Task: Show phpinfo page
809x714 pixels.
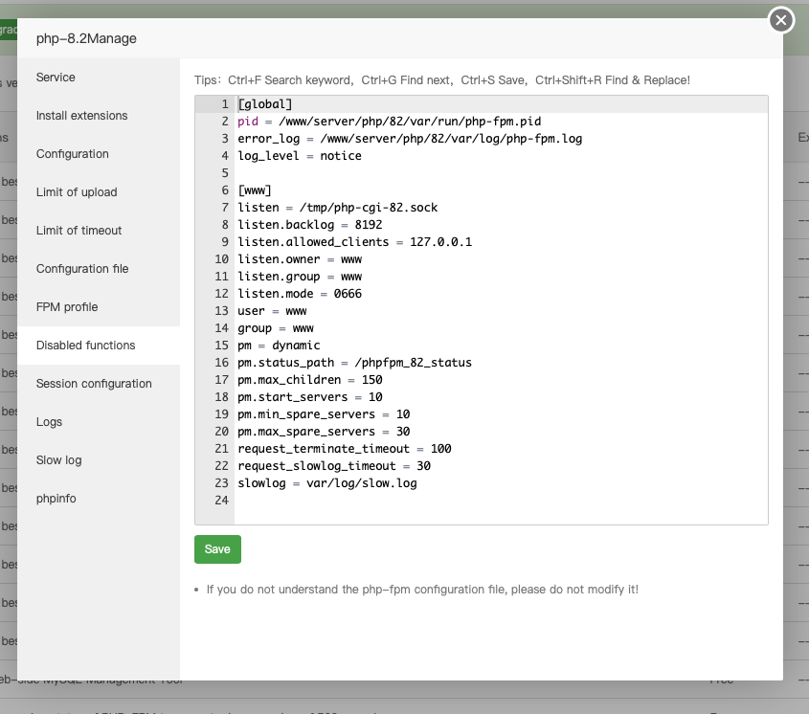Action: (x=56, y=499)
